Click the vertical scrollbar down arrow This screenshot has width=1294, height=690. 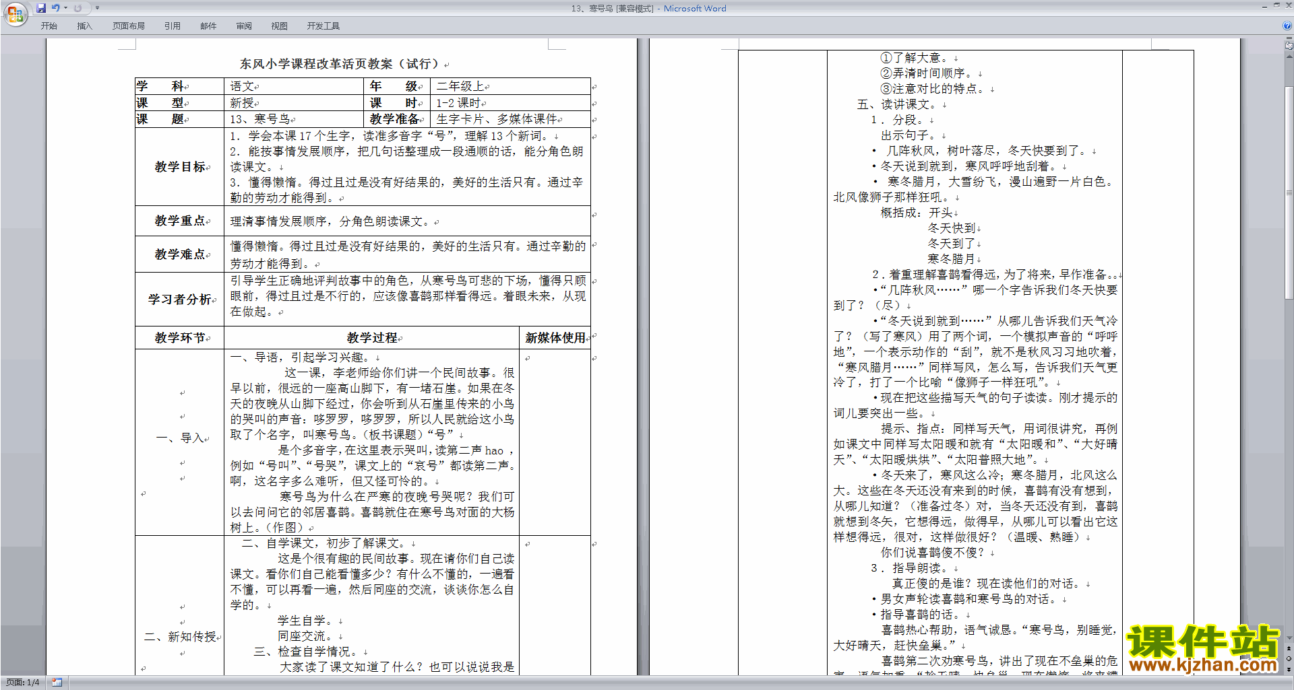1289,639
